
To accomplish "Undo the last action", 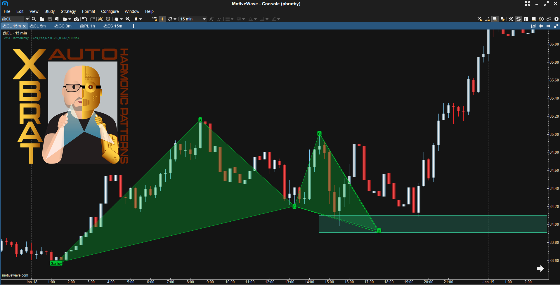I will click(85, 19).
